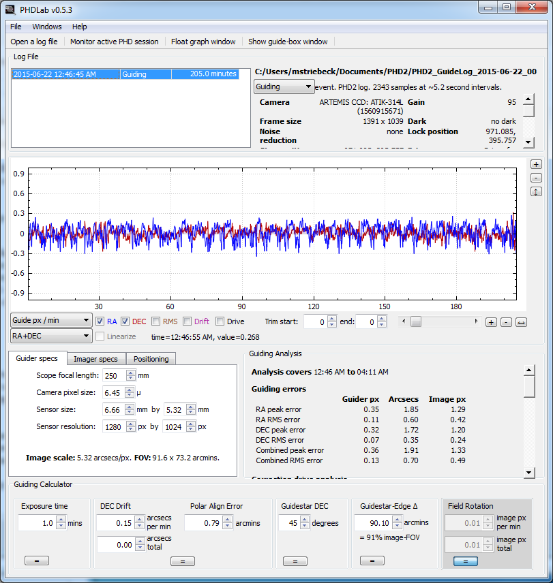Enable the Drift checkbox

tap(188, 321)
